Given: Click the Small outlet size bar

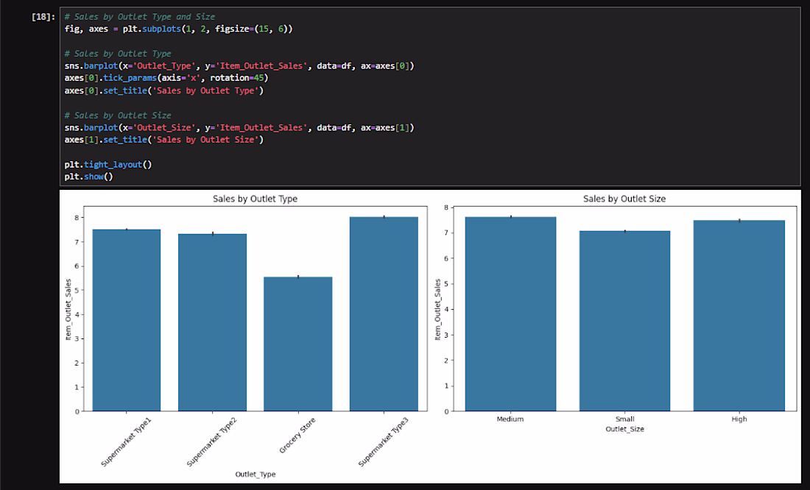Looking at the screenshot, I should 624,322.
